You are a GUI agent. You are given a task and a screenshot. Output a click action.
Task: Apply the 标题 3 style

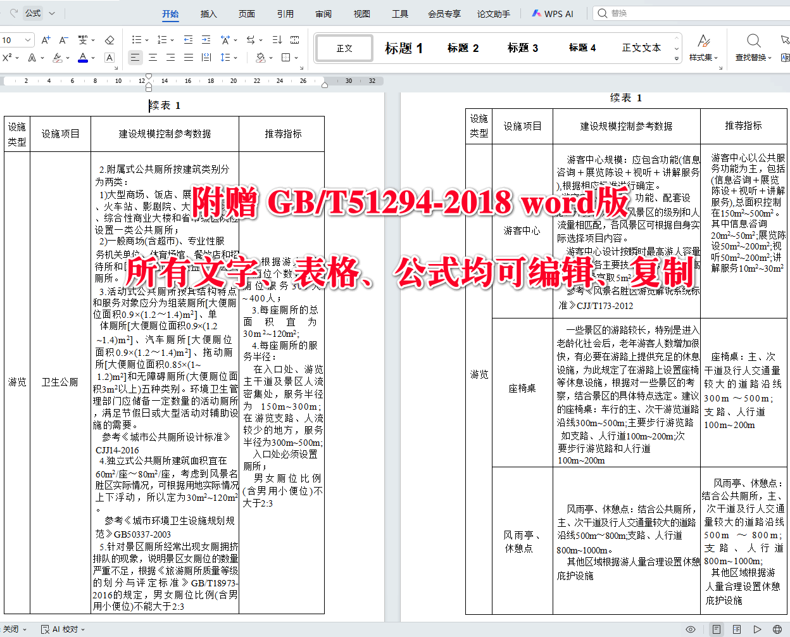pyautogui.click(x=523, y=48)
